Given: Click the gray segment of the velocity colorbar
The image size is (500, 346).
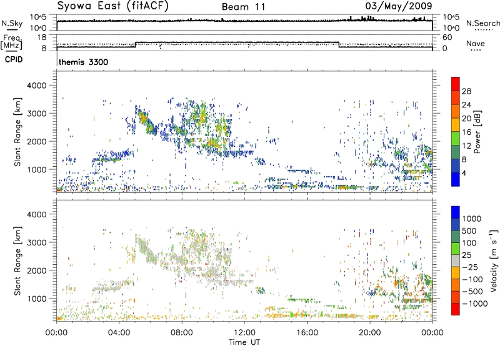Looking at the screenshot, I should tap(456, 261).
